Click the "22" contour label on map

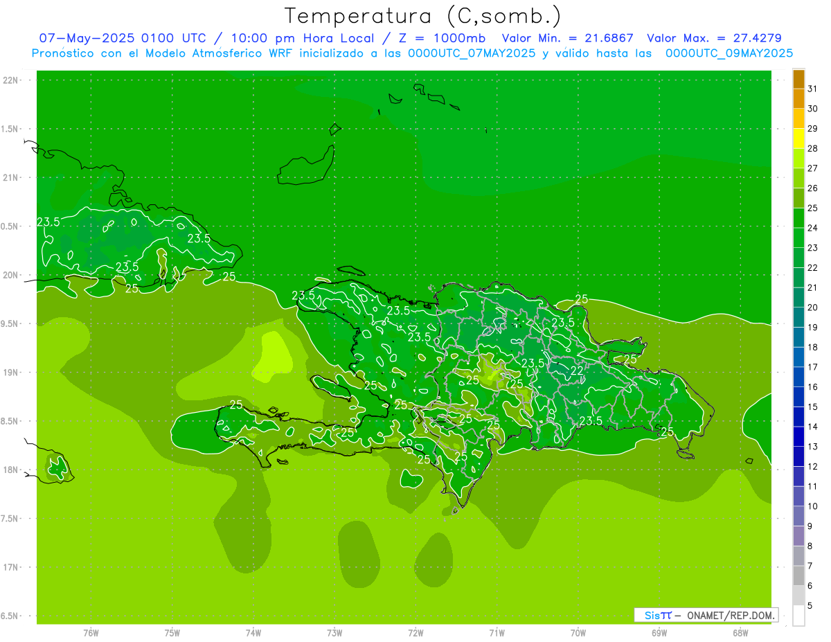(576, 371)
